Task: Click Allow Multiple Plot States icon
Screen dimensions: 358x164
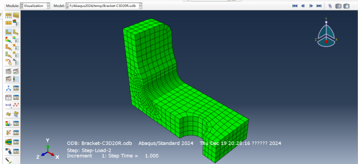Action: (8, 62)
